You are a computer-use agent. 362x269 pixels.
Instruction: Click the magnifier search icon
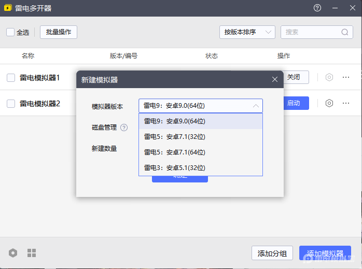click(345, 32)
